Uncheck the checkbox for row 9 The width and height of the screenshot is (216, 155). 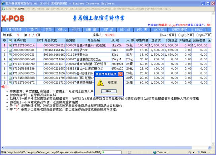point(10,82)
